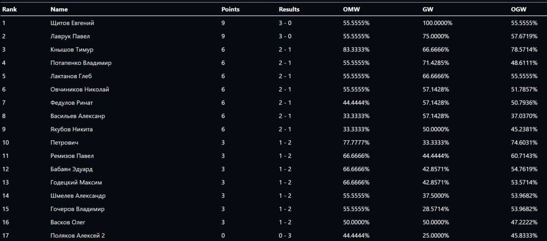Image resolution: width=547 pixels, height=241 pixels.
Task: Click the name Якубов Никита
Action: 72,129
